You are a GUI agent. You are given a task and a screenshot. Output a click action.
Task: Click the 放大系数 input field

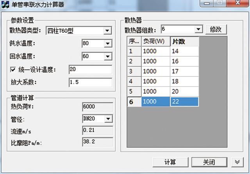pyautogui.click(x=90, y=82)
